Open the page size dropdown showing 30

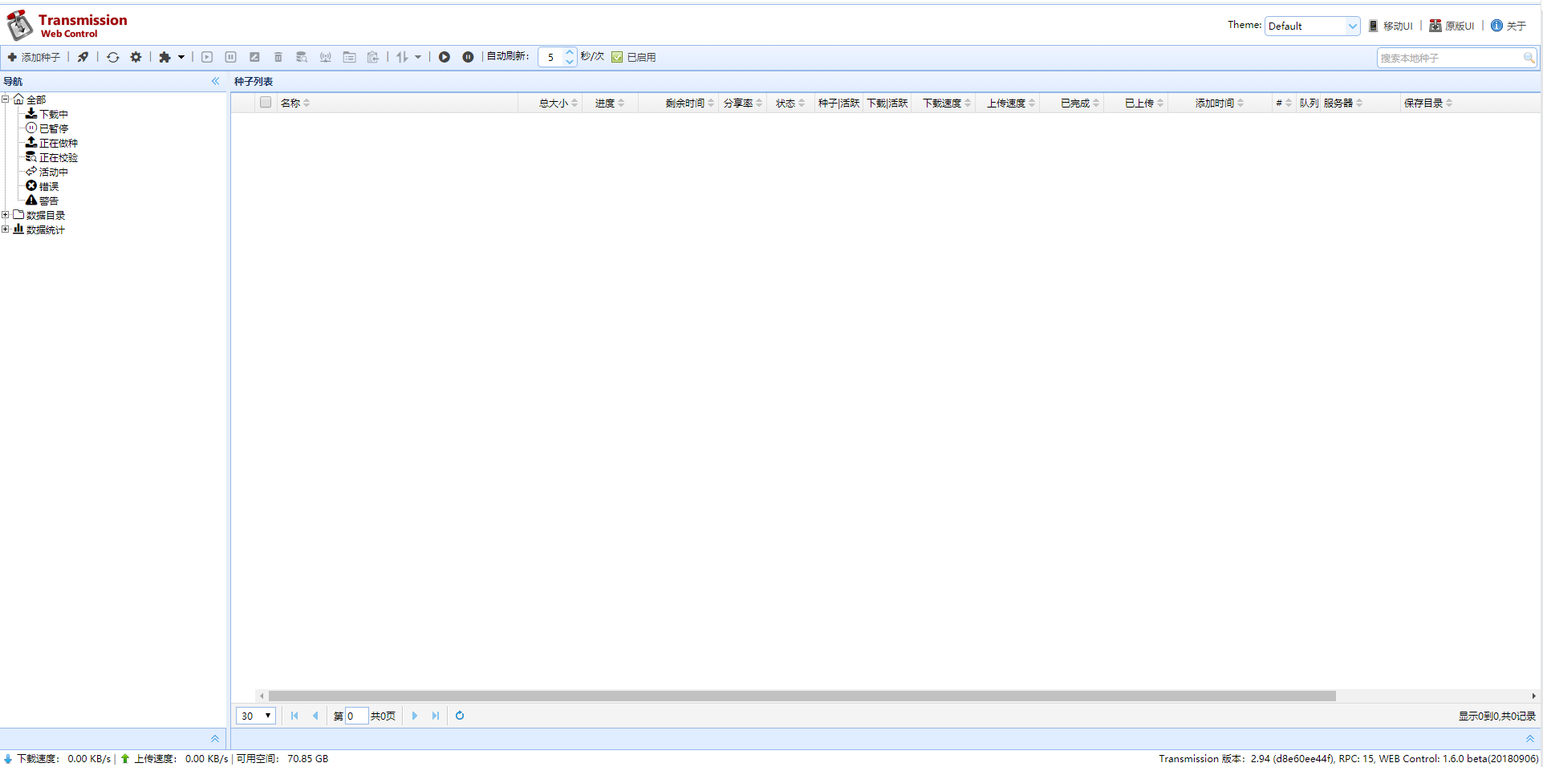[256, 716]
